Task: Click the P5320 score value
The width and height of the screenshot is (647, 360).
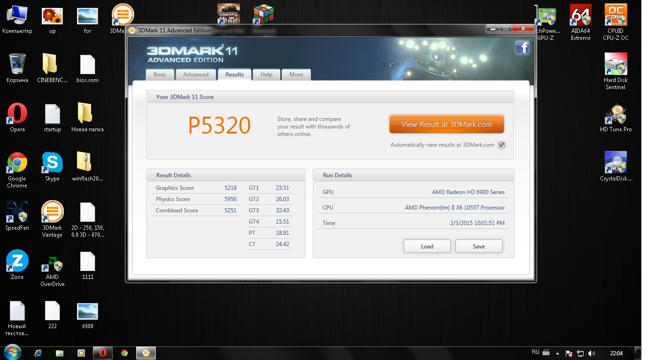Action: click(219, 126)
